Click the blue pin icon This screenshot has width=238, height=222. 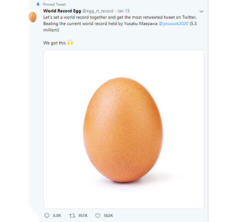tap(38, 4)
